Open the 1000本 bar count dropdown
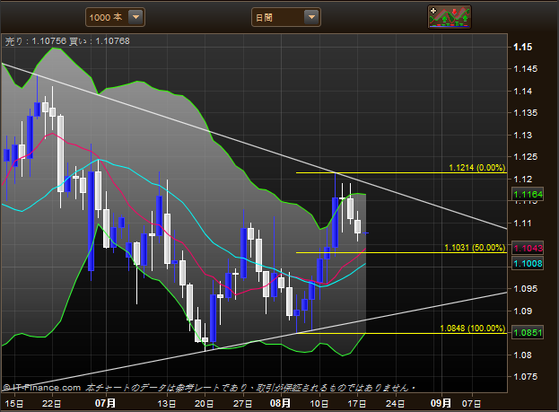This screenshot has width=559, height=412. click(x=115, y=17)
